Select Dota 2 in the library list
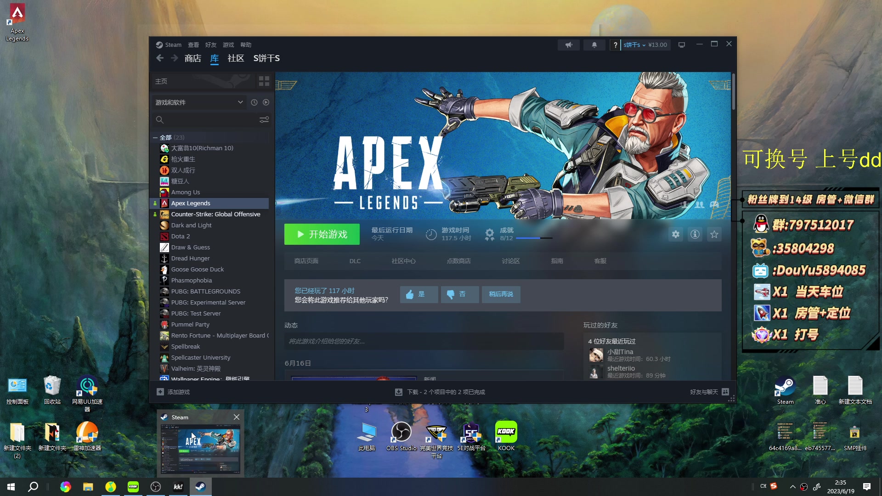The image size is (882, 496). pos(181,237)
